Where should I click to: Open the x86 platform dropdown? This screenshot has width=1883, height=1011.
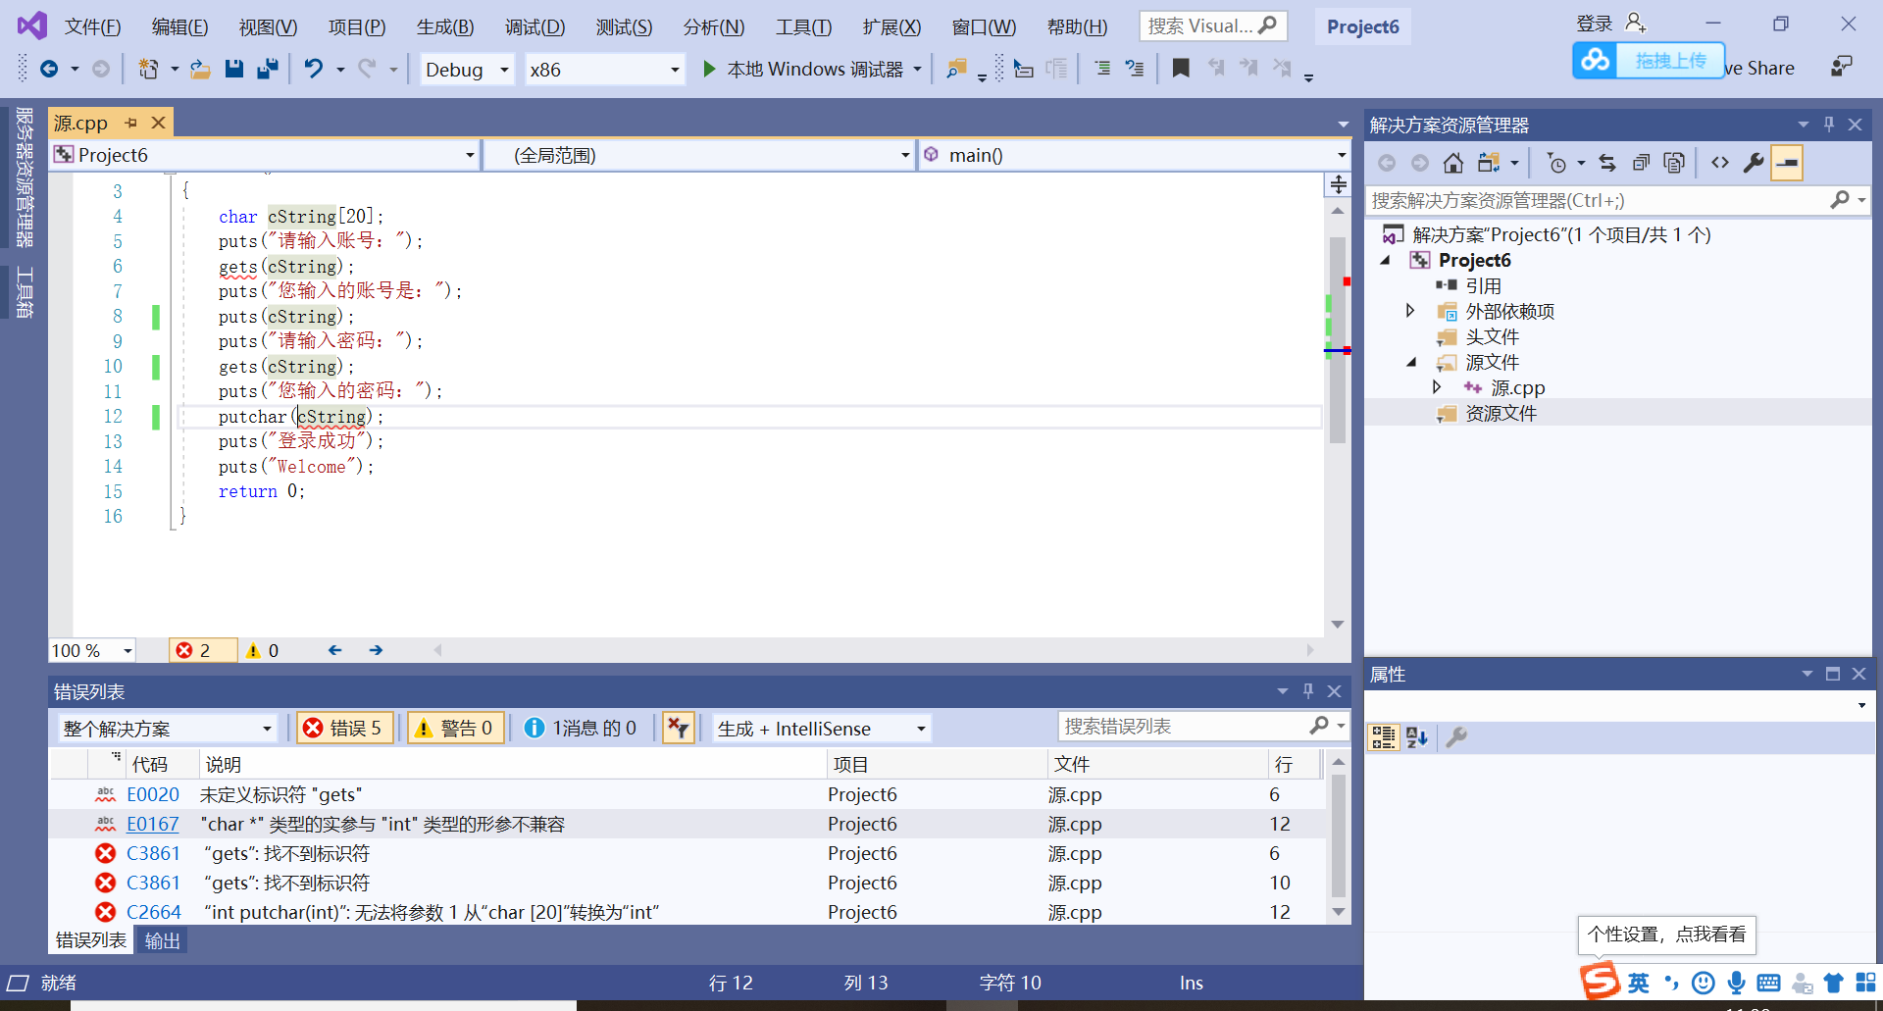coord(604,70)
